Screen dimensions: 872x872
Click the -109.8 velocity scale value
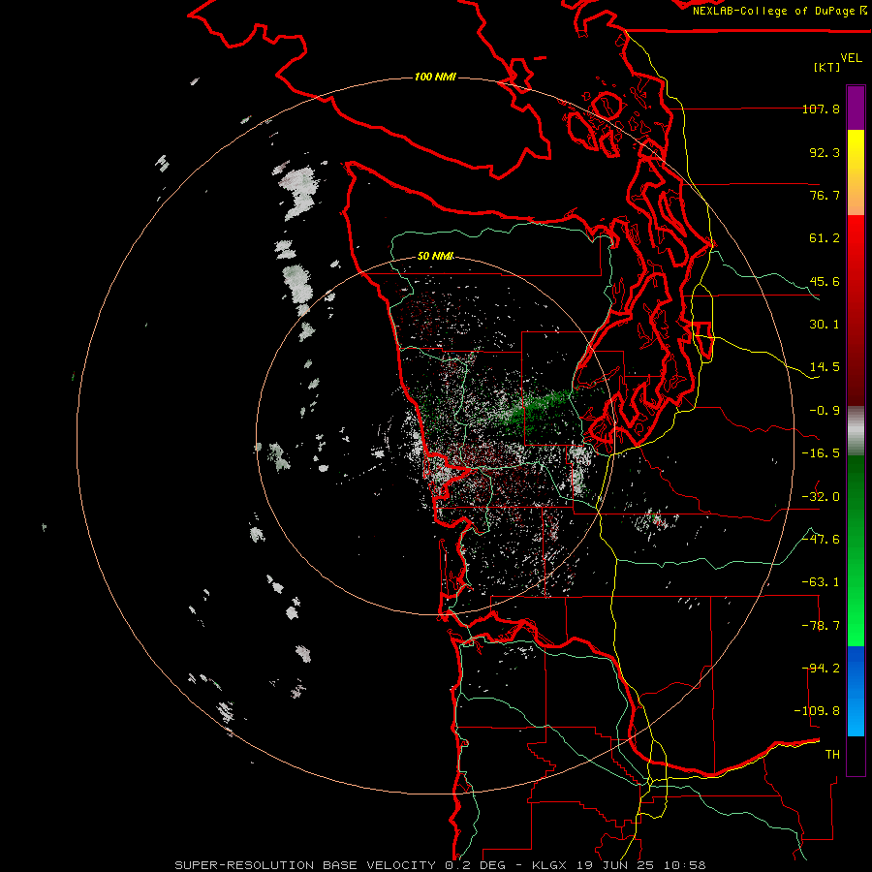817,711
